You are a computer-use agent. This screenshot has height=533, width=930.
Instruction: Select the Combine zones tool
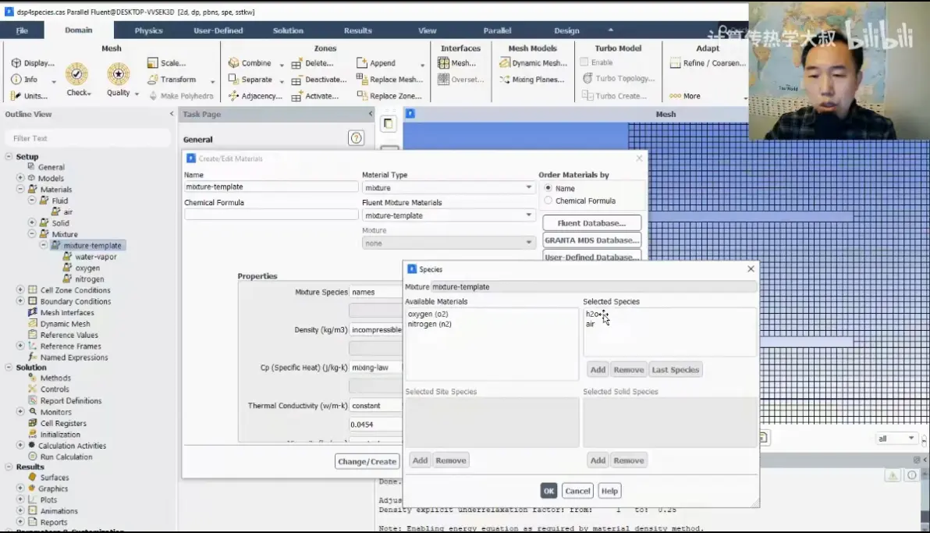[x=234, y=63]
